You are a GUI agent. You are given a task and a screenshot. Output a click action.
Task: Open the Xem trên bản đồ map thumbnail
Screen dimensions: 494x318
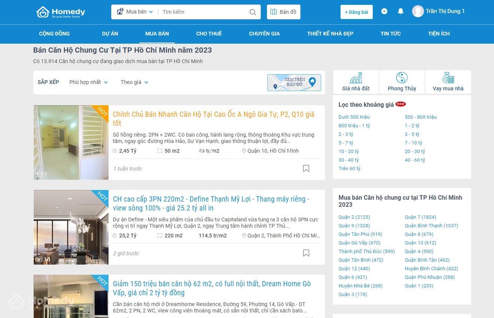pyautogui.click(x=294, y=82)
